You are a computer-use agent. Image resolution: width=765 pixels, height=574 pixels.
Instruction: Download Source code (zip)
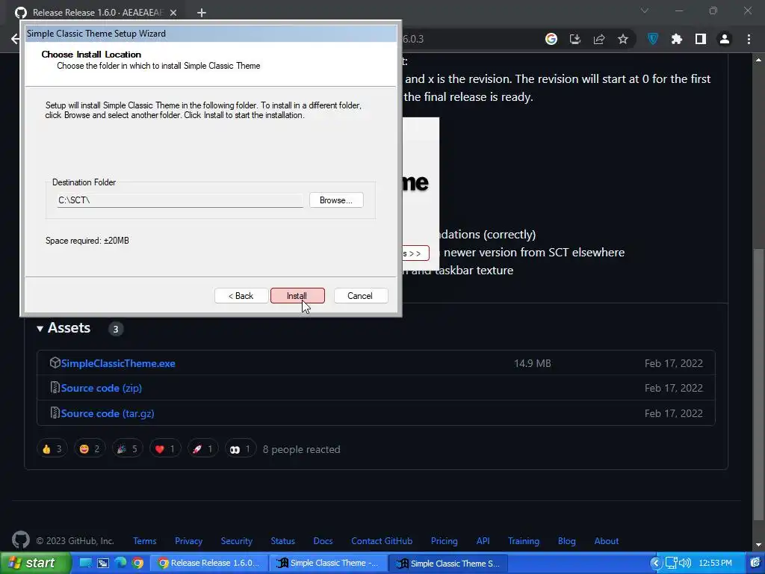click(x=101, y=388)
